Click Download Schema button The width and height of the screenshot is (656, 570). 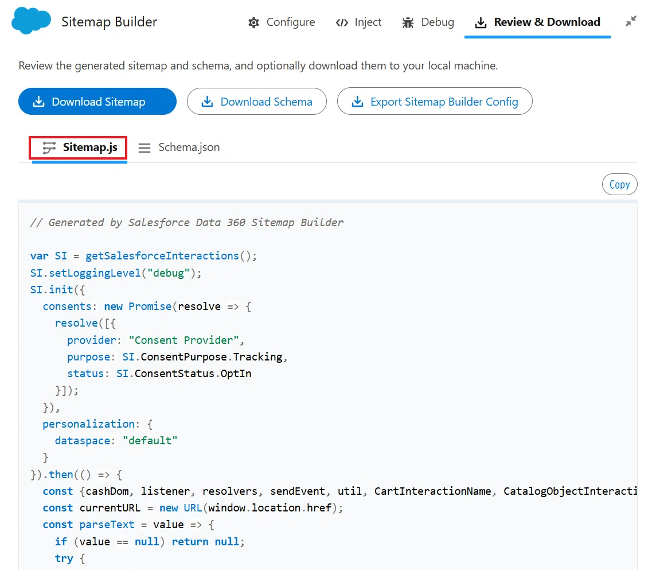(257, 102)
